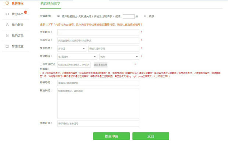228x147 pixels.
Task: Click inside the 备注说明 text area
Action: tap(98, 103)
